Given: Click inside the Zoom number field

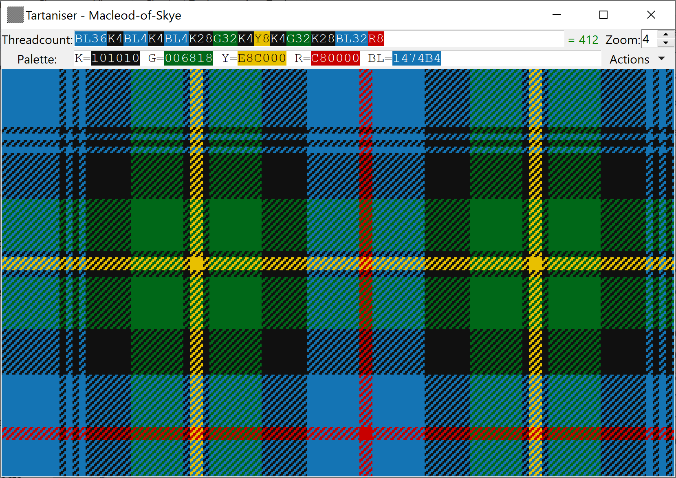Looking at the screenshot, I should coord(650,39).
